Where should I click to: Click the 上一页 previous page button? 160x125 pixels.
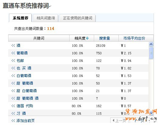[x=119, y=120]
